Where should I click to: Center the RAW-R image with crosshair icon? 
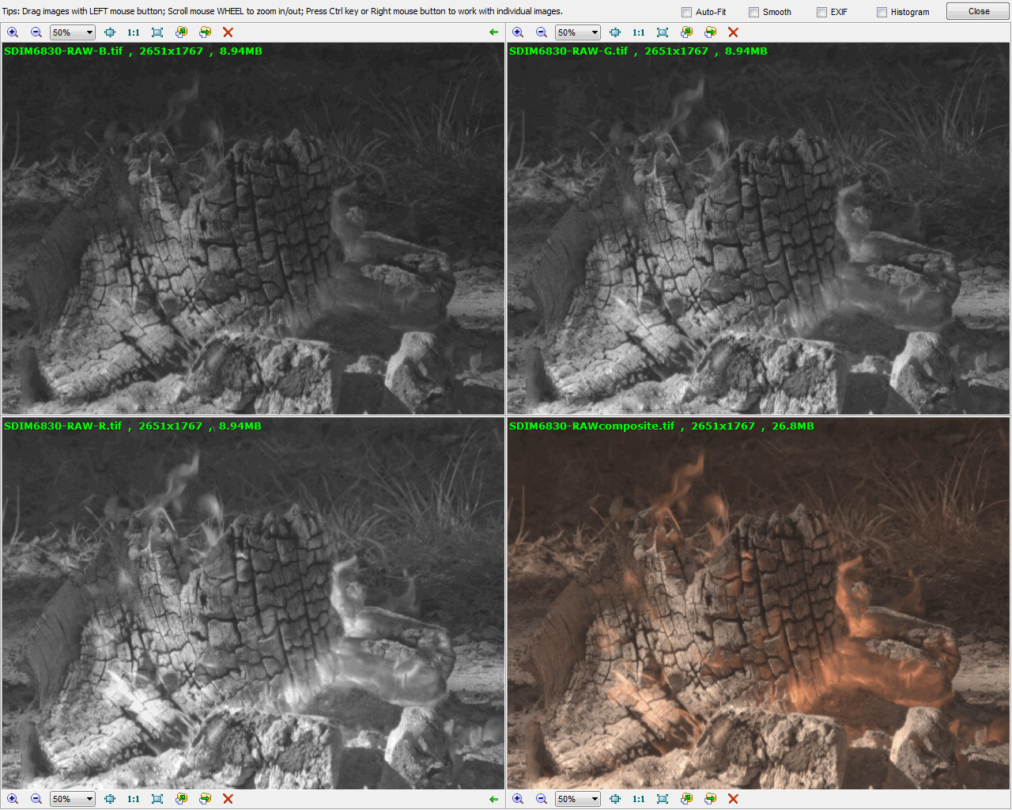point(110,799)
